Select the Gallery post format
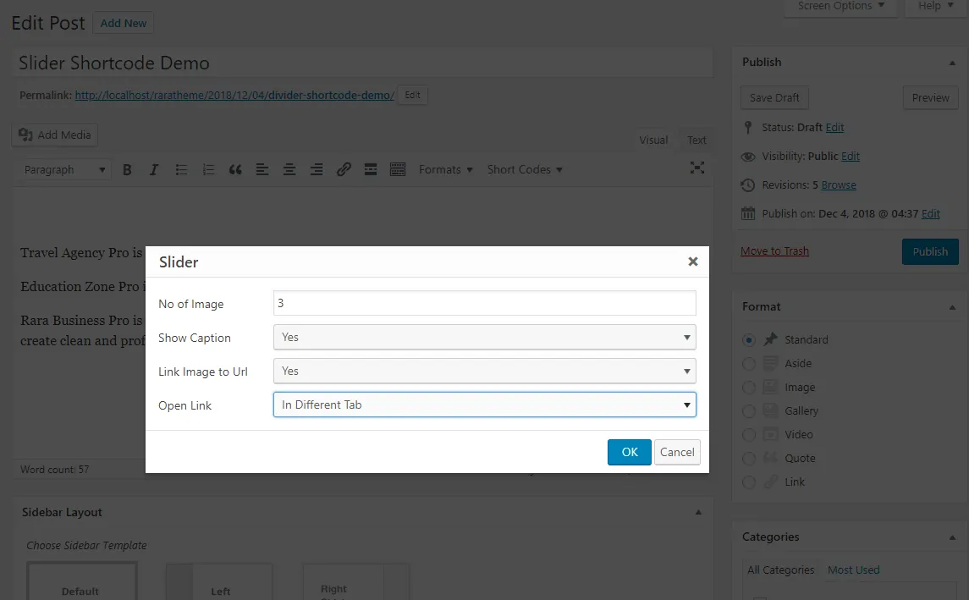 point(749,411)
